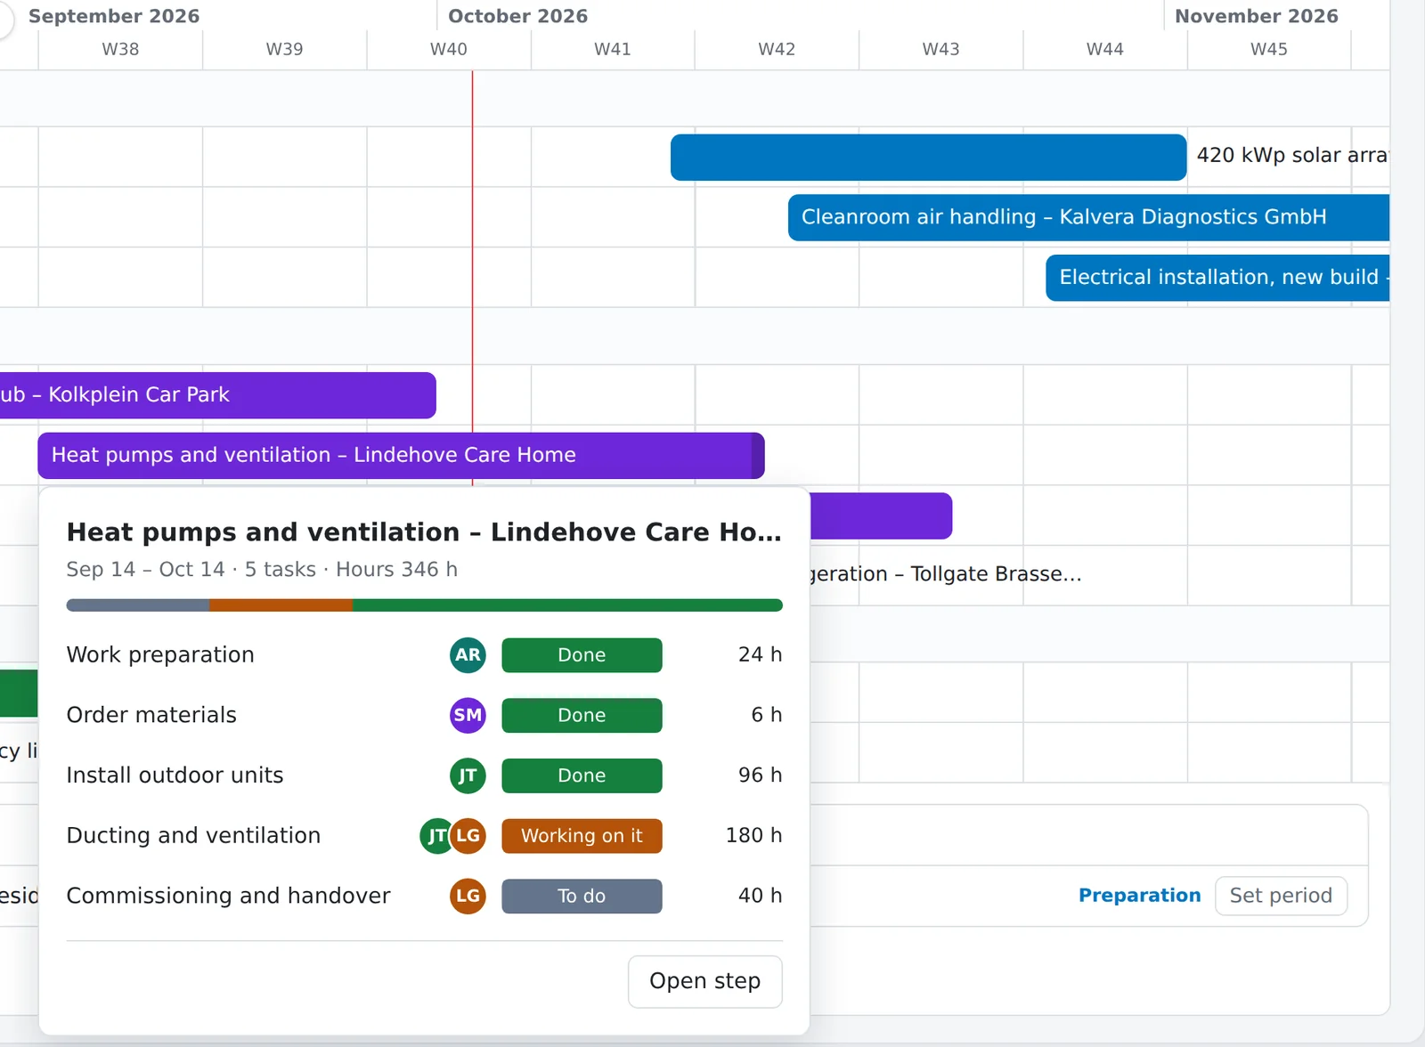Click the Heat pumps Lindehove Care Home bar

tap(401, 456)
